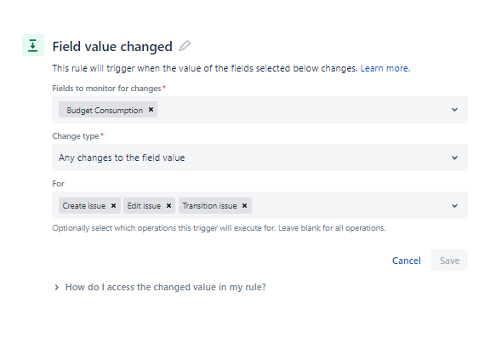Click the pencil icon to rename the trigger
496x338 pixels.
pos(185,46)
